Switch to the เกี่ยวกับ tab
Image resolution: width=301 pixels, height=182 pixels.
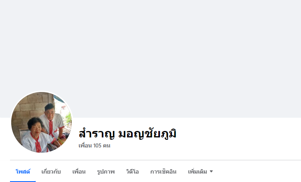[x=51, y=172]
